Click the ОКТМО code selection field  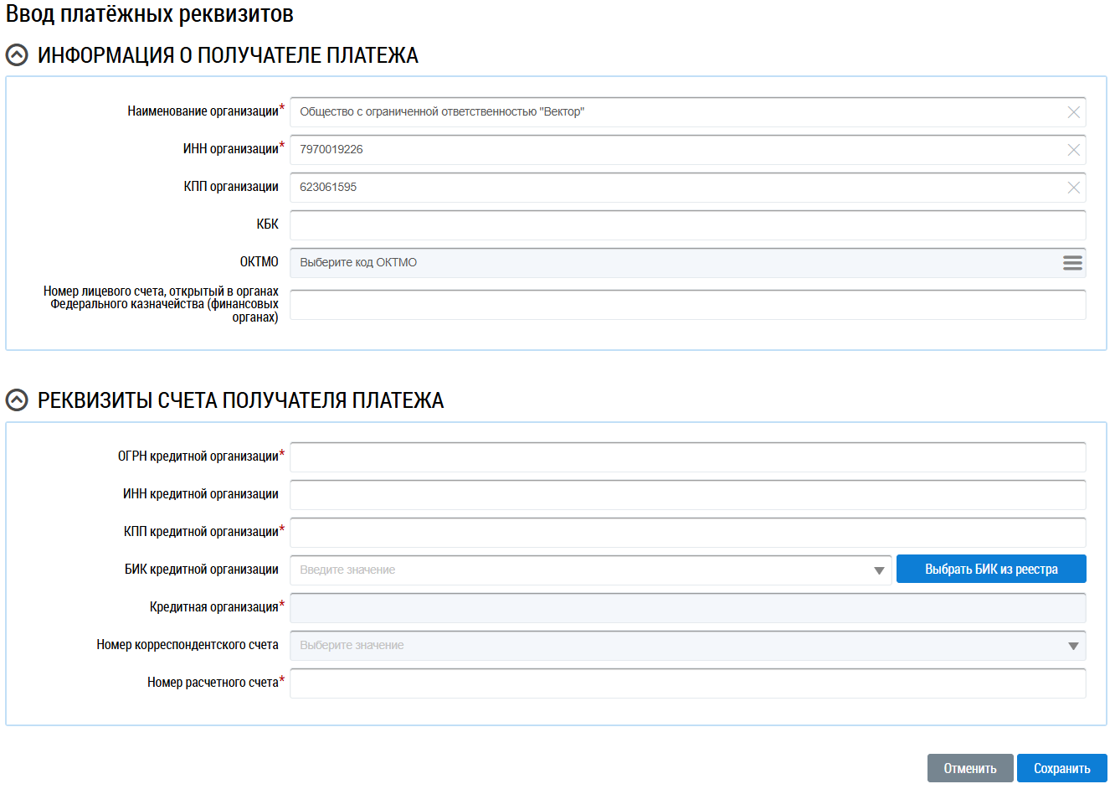point(670,263)
